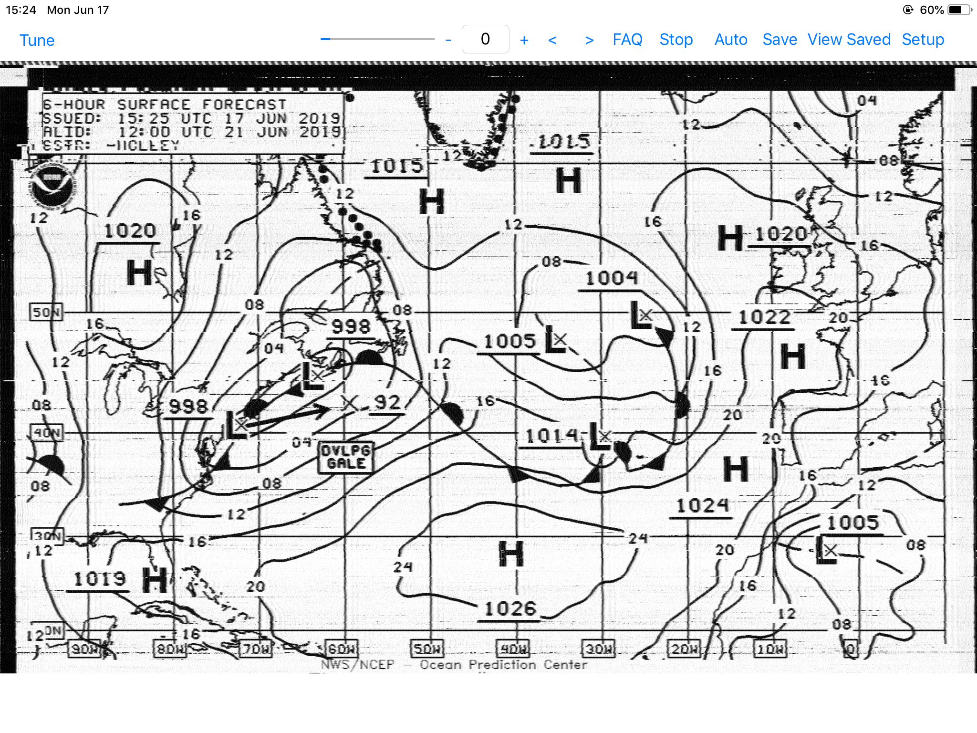977x733 pixels.
Task: Tap the clock time in status bar
Action: point(21,10)
